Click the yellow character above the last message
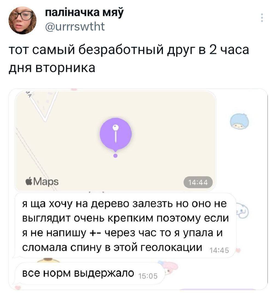The height and width of the screenshot is (300, 276). [49, 260]
